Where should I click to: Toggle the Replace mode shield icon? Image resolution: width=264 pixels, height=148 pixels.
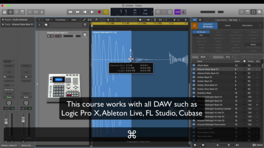pyautogui.click(x=158, y=12)
